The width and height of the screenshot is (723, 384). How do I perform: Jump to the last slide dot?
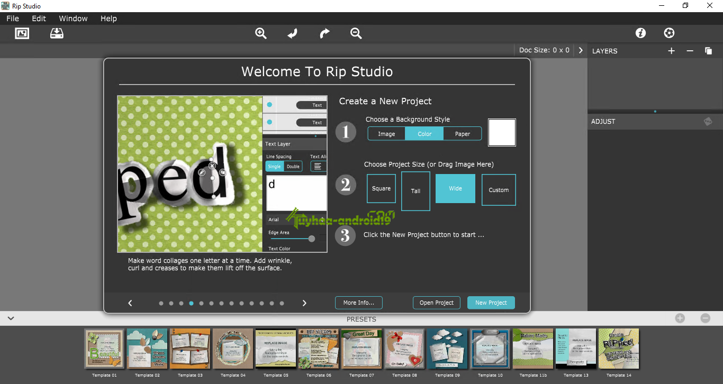[x=282, y=304]
